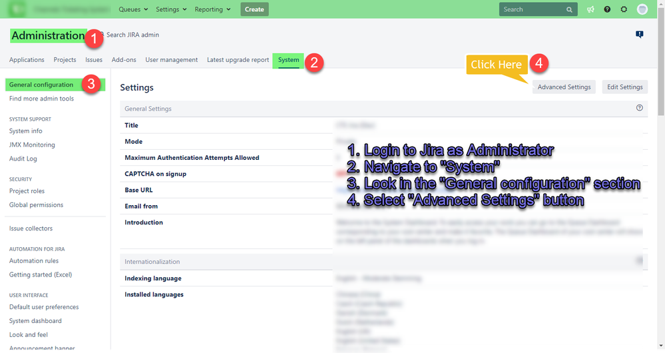
Task: Open System info in sidebar
Action: coord(26,131)
